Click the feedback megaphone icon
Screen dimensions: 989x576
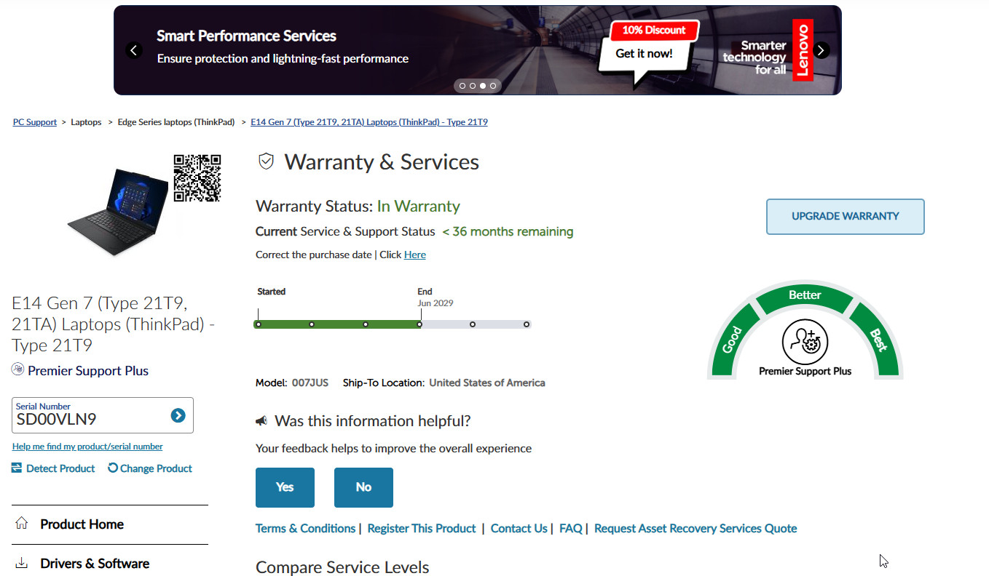click(261, 421)
